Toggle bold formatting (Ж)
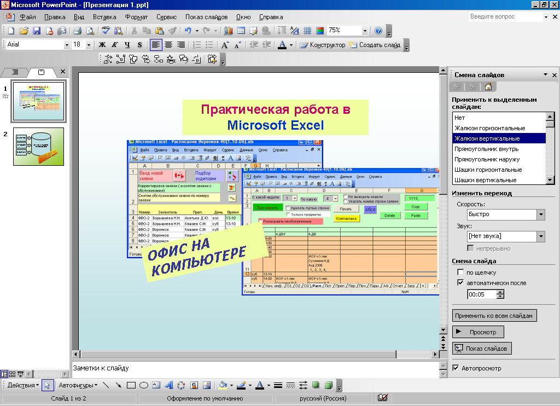Viewport: 560px width, 406px height. [102, 45]
